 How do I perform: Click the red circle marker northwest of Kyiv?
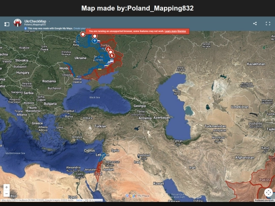pyautogui.click(x=83, y=35)
